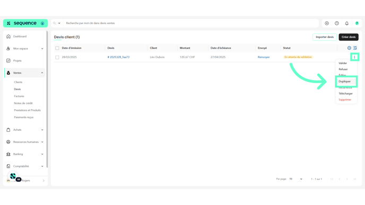The image size is (365, 205).
Task: Open the notifications bell icon
Action: (347, 23)
